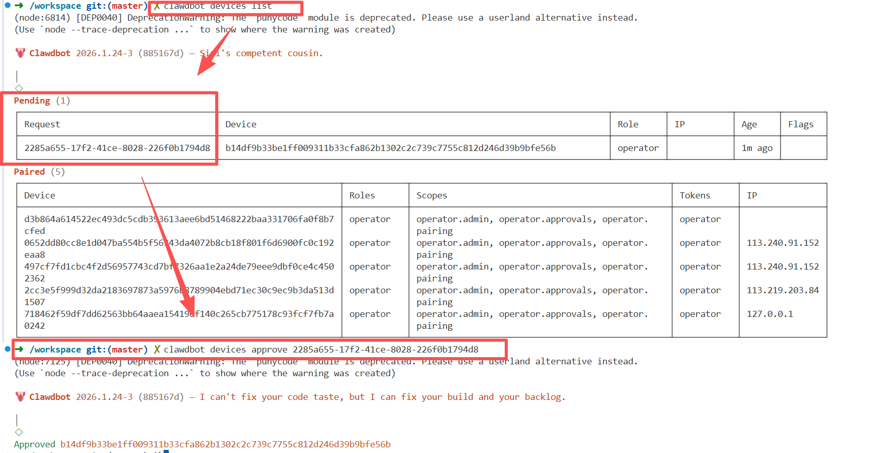Click request ID 2285a655-17f2-41ce-8028-226f0b1794d8 in the Pending table

coord(117,148)
